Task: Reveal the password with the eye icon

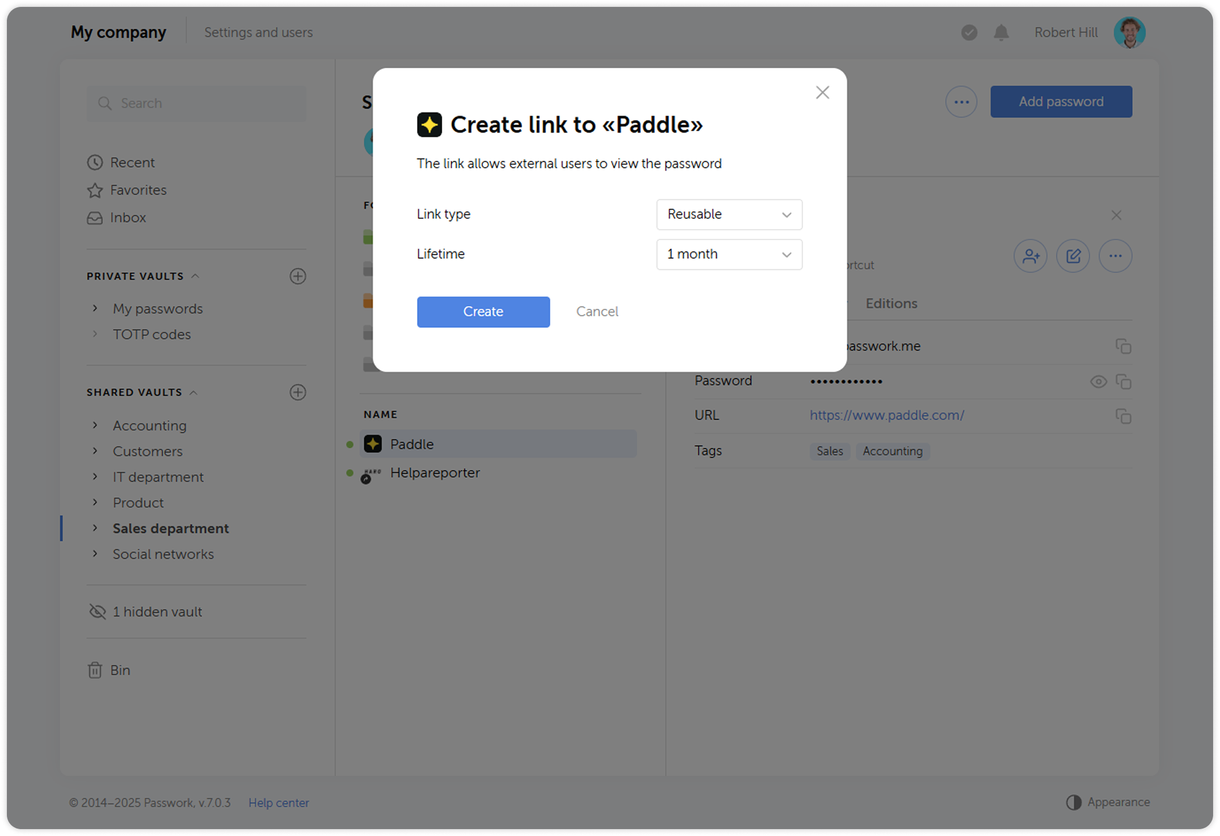Action: 1098,381
